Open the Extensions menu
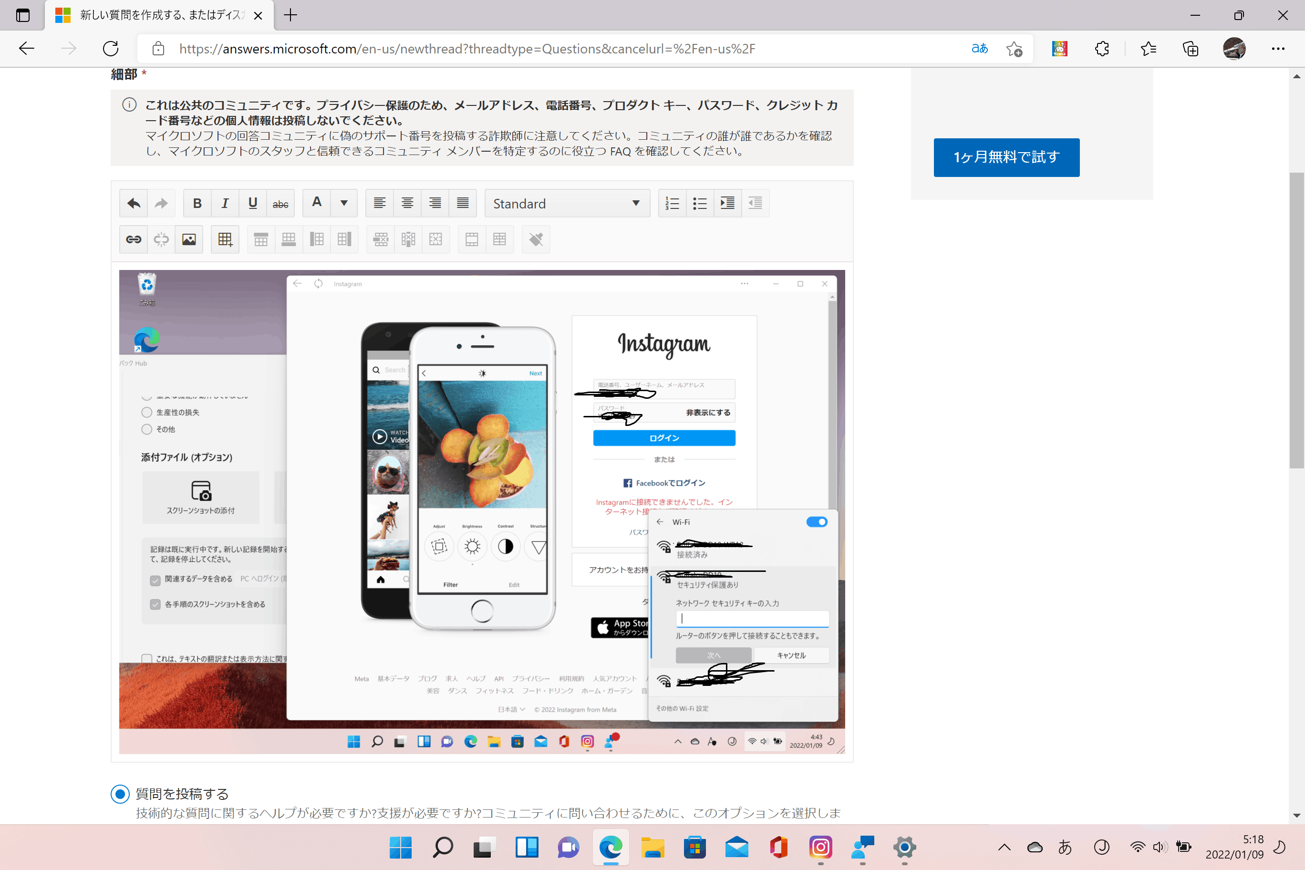 click(1102, 49)
